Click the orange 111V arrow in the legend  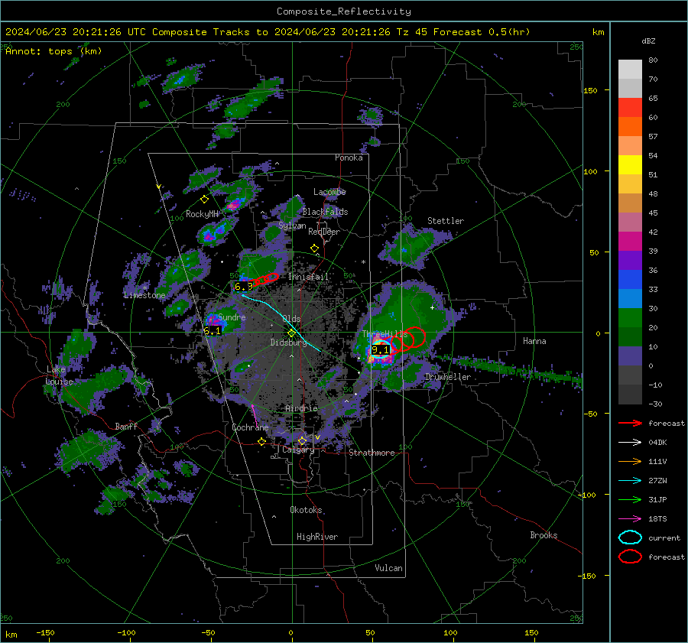click(630, 461)
